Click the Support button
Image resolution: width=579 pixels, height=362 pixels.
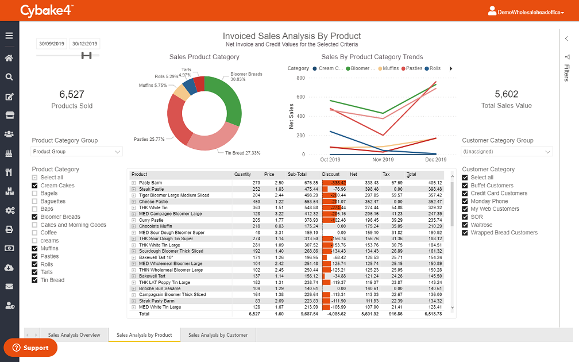pyautogui.click(x=30, y=347)
